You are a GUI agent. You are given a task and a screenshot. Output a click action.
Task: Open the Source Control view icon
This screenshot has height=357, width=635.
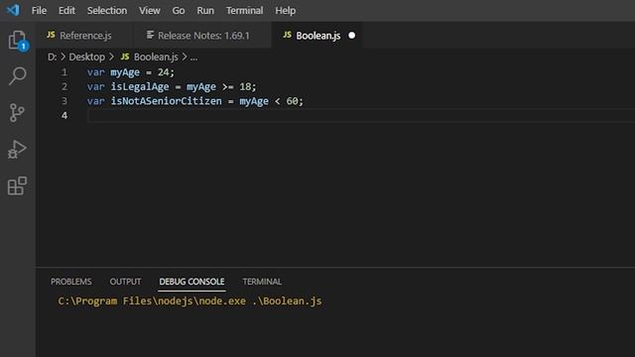point(17,112)
